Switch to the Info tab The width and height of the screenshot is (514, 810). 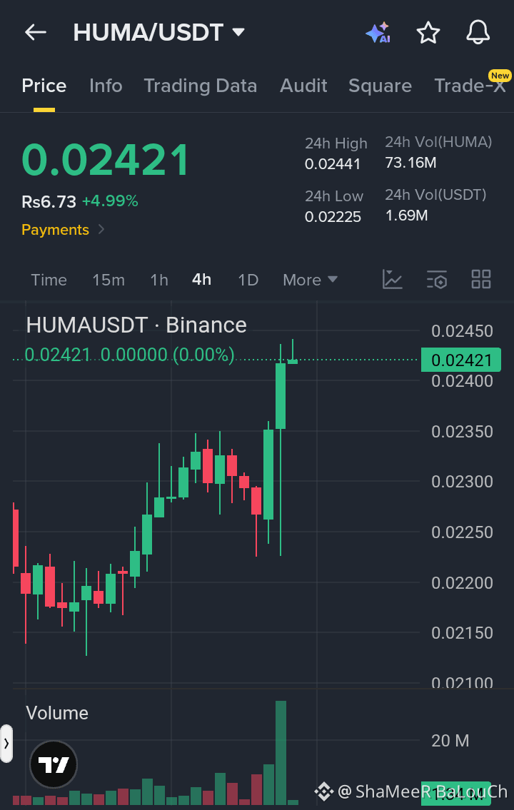coord(106,86)
